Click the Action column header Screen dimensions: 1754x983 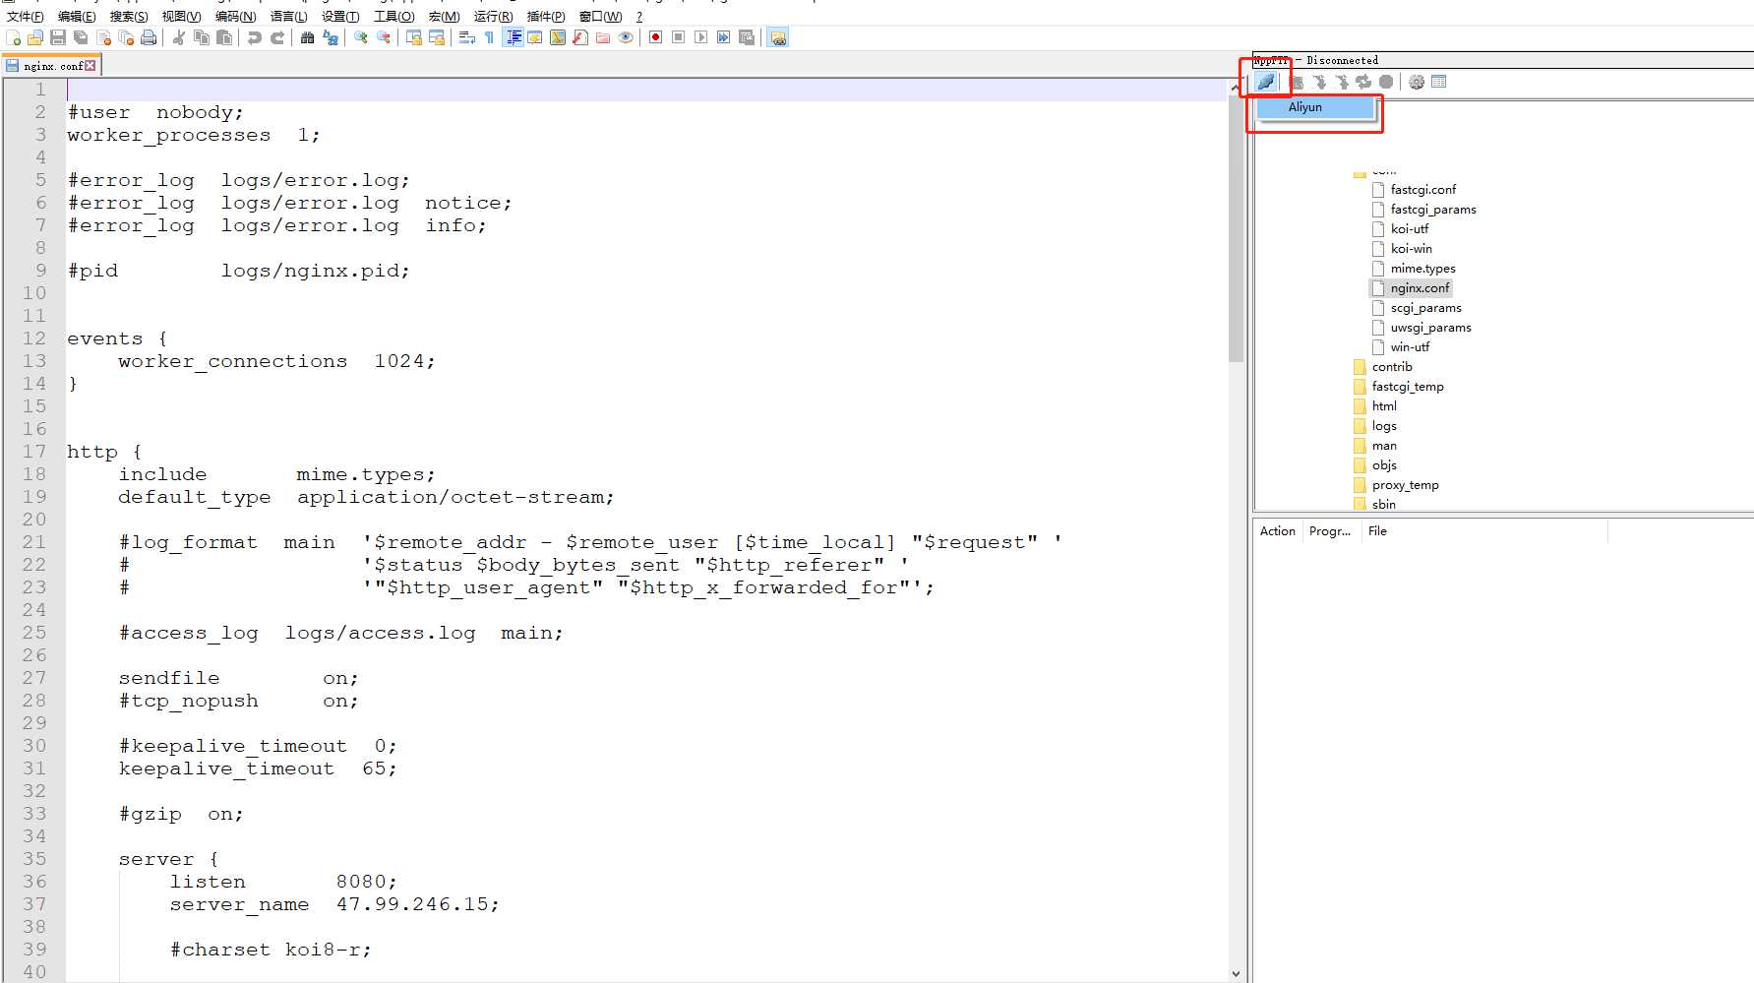pos(1278,531)
